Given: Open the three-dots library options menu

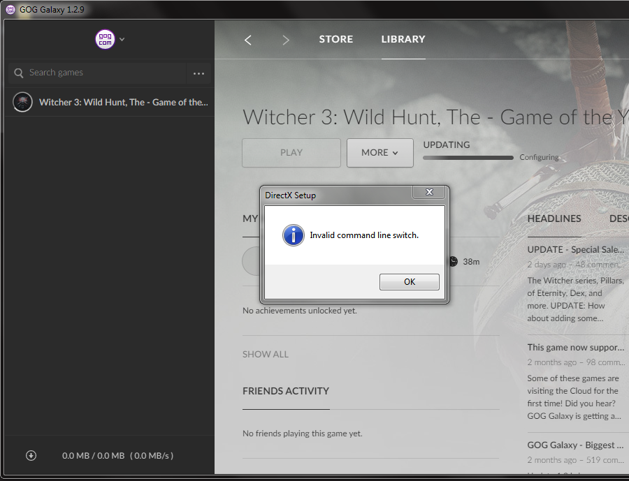Looking at the screenshot, I should click(198, 73).
